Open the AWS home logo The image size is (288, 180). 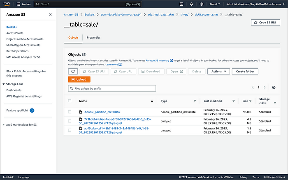coord(7,4)
